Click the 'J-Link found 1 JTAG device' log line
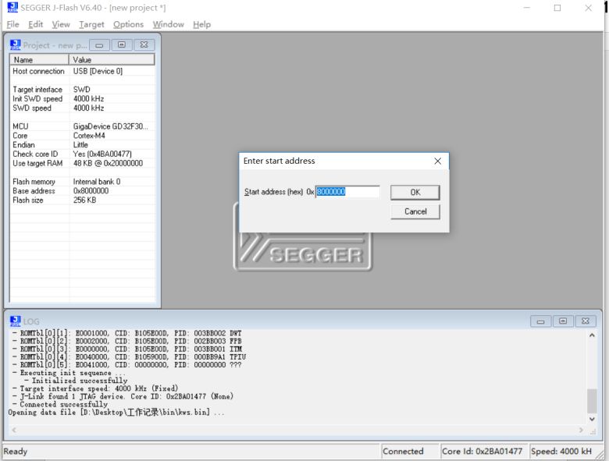Image resolution: width=609 pixels, height=461 pixels. pos(123,396)
